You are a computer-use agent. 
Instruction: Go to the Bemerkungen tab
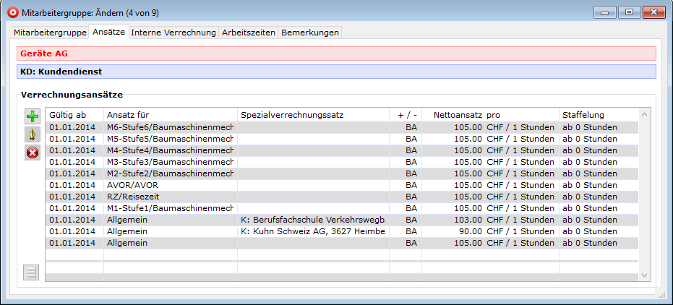pos(309,33)
